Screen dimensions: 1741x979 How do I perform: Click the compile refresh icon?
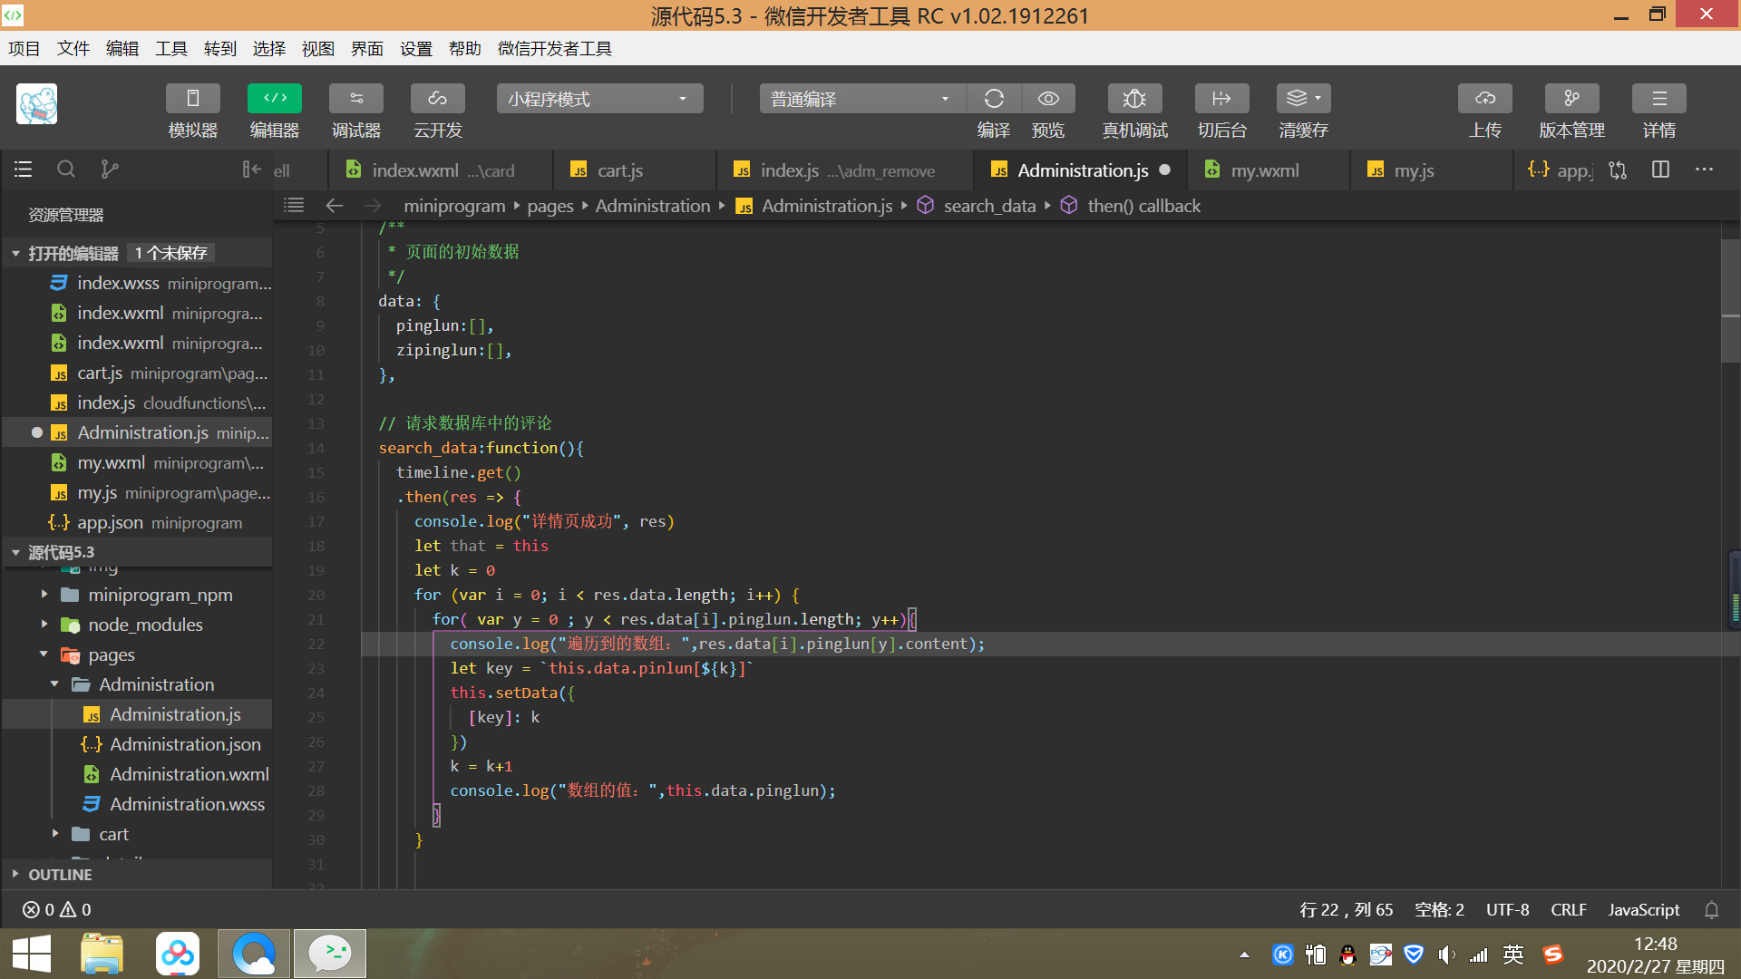click(x=994, y=99)
